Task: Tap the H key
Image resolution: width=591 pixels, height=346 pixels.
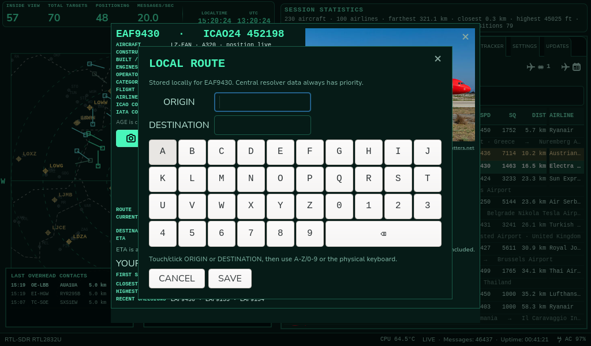Action: [x=369, y=152]
